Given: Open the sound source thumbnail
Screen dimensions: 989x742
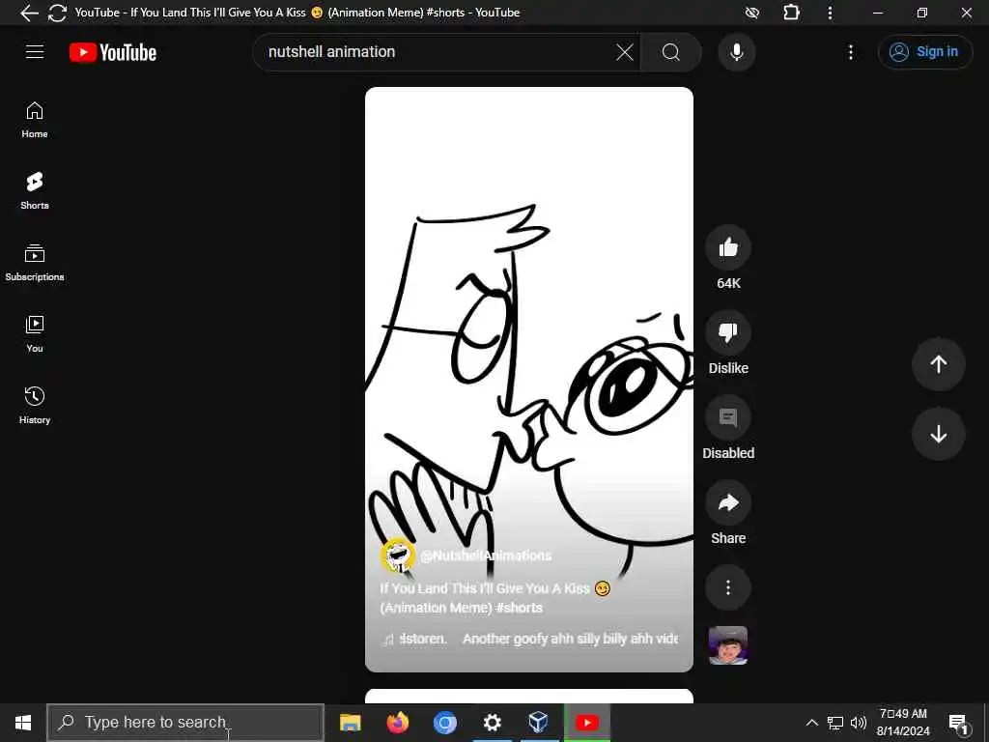Looking at the screenshot, I should pyautogui.click(x=728, y=645).
